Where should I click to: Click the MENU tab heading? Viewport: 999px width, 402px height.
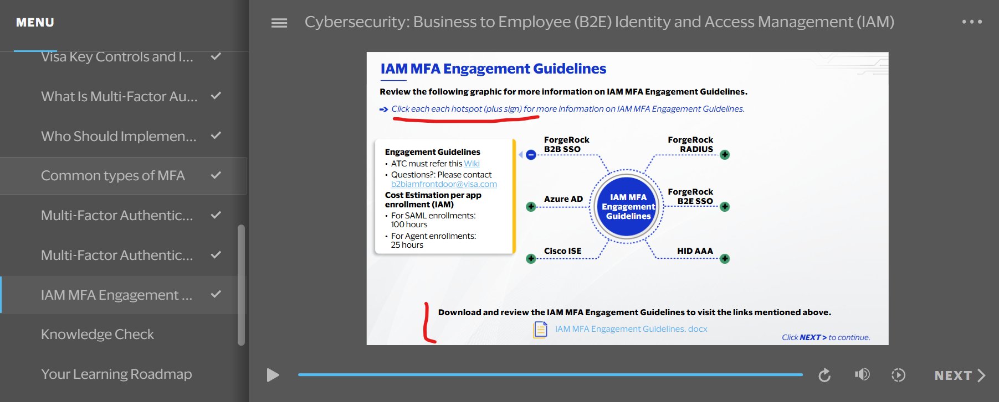coord(35,23)
